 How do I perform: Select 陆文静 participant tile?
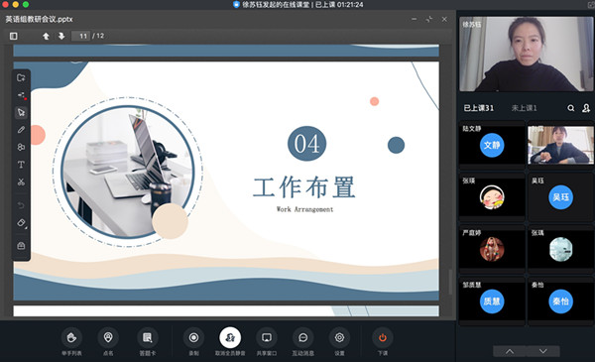(492, 144)
